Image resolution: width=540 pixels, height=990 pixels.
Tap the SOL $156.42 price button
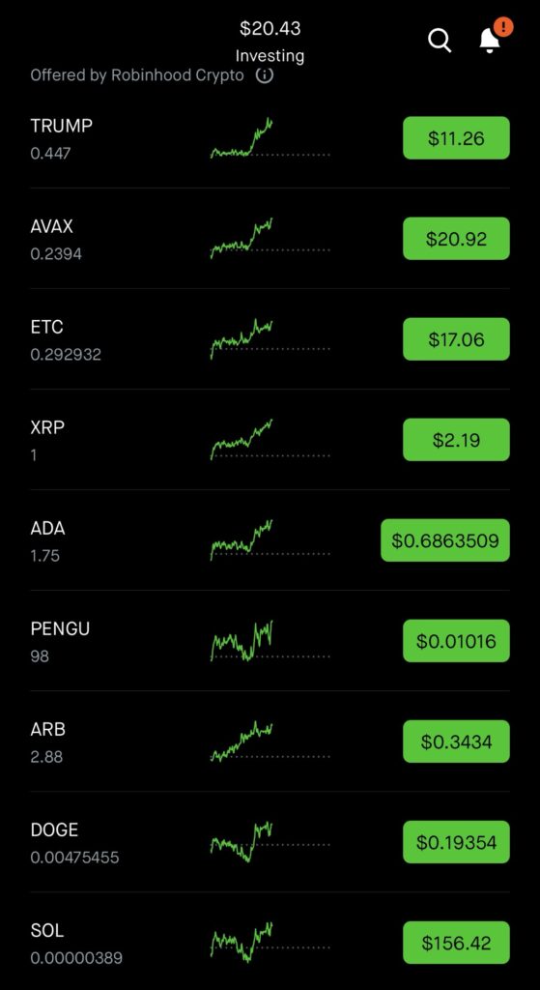pos(456,943)
